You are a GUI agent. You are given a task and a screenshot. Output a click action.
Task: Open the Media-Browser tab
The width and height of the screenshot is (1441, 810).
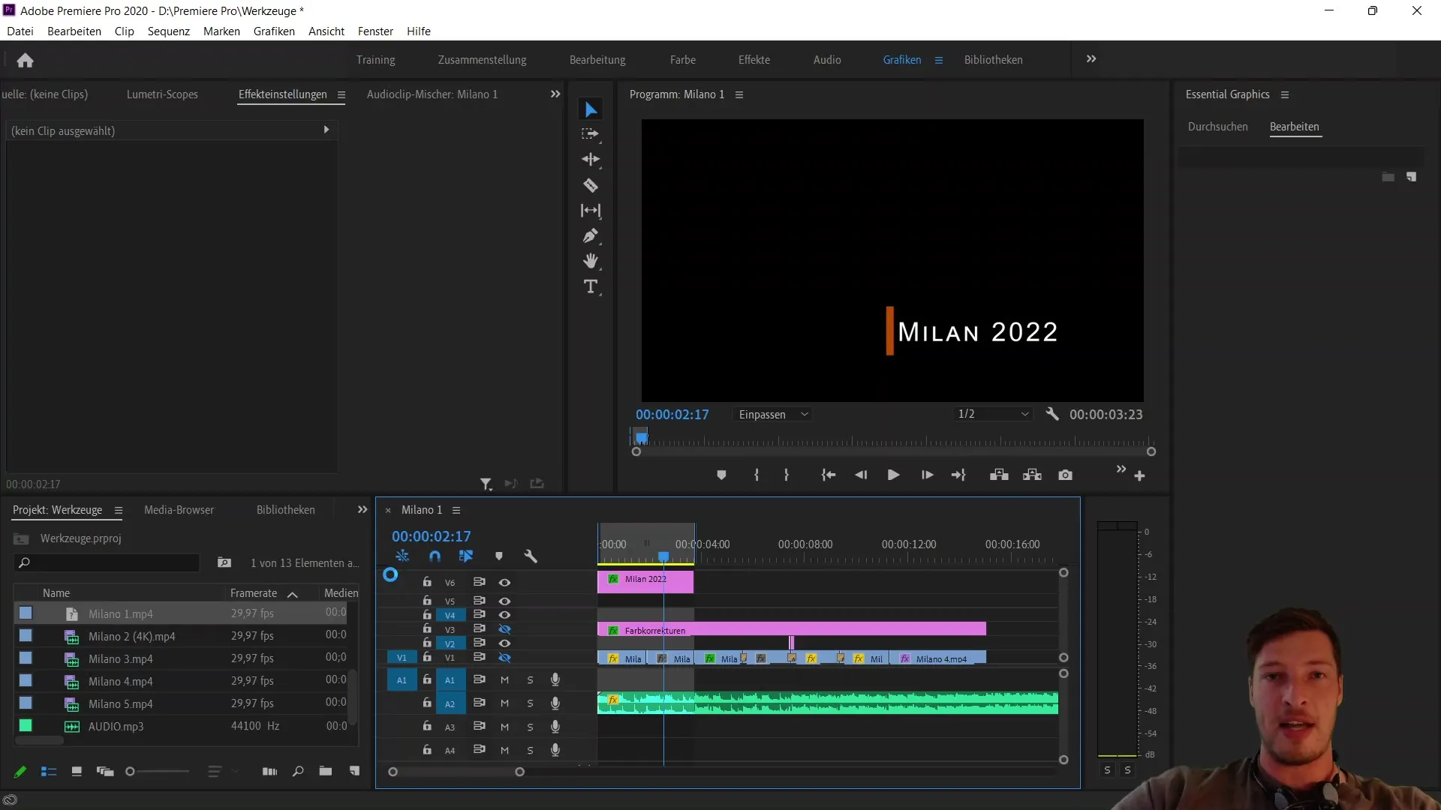tap(179, 510)
